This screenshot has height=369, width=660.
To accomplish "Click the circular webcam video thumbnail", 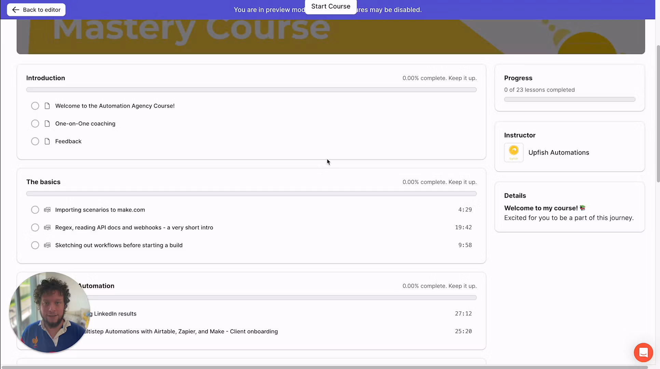I will (50, 312).
